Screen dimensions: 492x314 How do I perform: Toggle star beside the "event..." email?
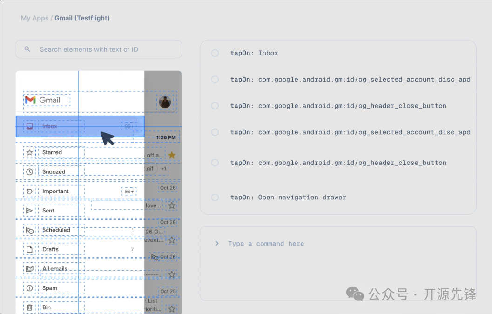(172, 240)
